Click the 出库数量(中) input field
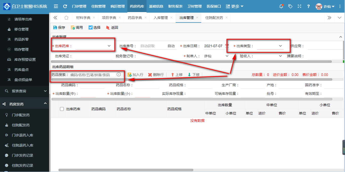This screenshot has width=345, height=172. (88, 94)
